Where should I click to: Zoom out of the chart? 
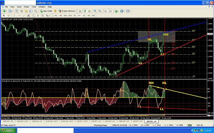[x=100, y=11]
